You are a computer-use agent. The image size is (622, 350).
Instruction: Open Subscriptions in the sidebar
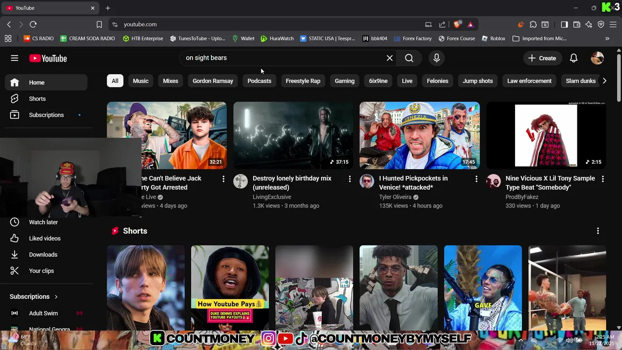click(47, 115)
